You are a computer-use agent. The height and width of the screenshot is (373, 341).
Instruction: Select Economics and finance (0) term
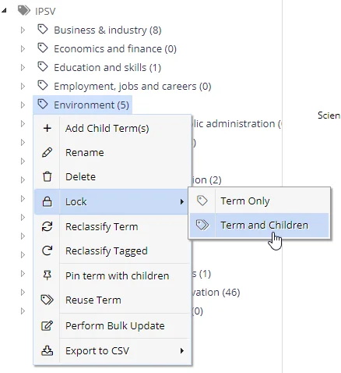point(115,49)
